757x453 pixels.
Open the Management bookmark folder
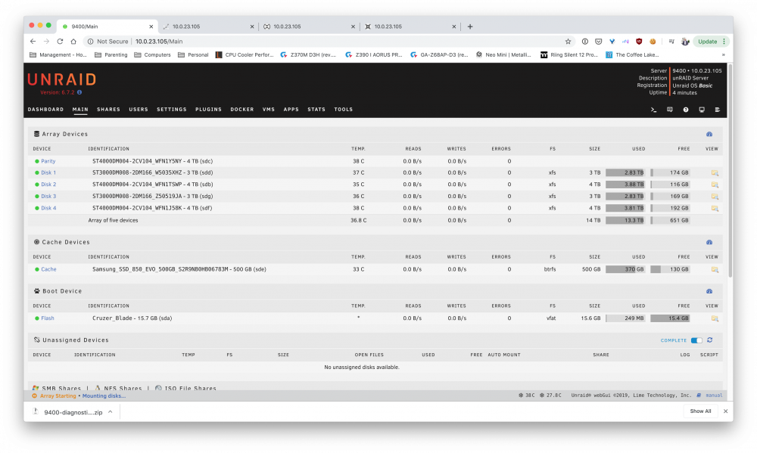tap(58, 55)
